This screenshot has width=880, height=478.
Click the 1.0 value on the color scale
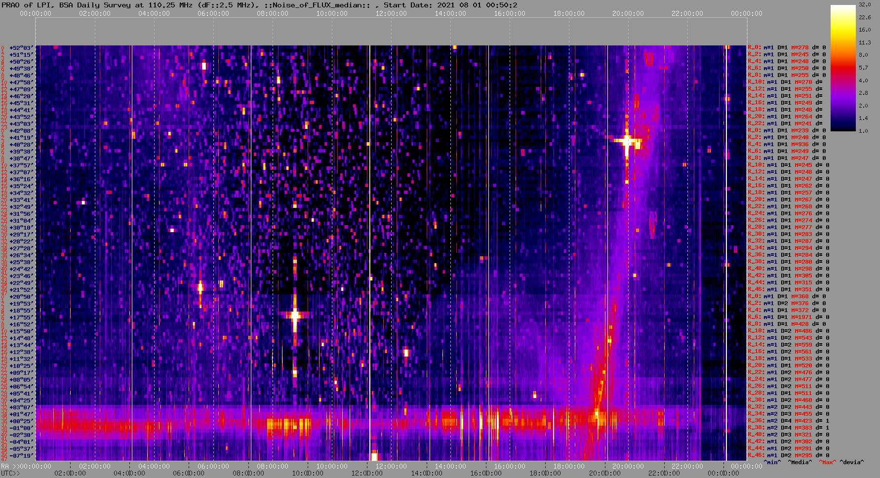863,131
